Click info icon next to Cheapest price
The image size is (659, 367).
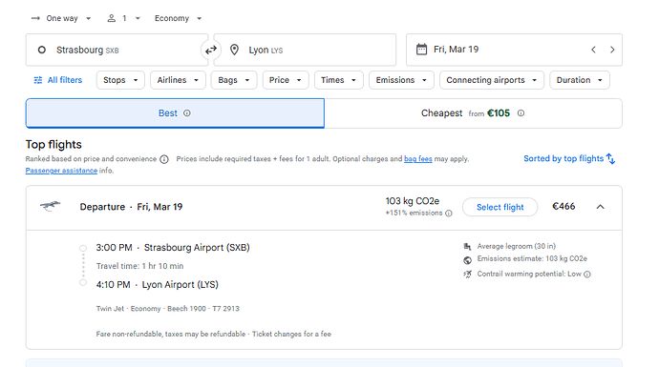pos(521,113)
